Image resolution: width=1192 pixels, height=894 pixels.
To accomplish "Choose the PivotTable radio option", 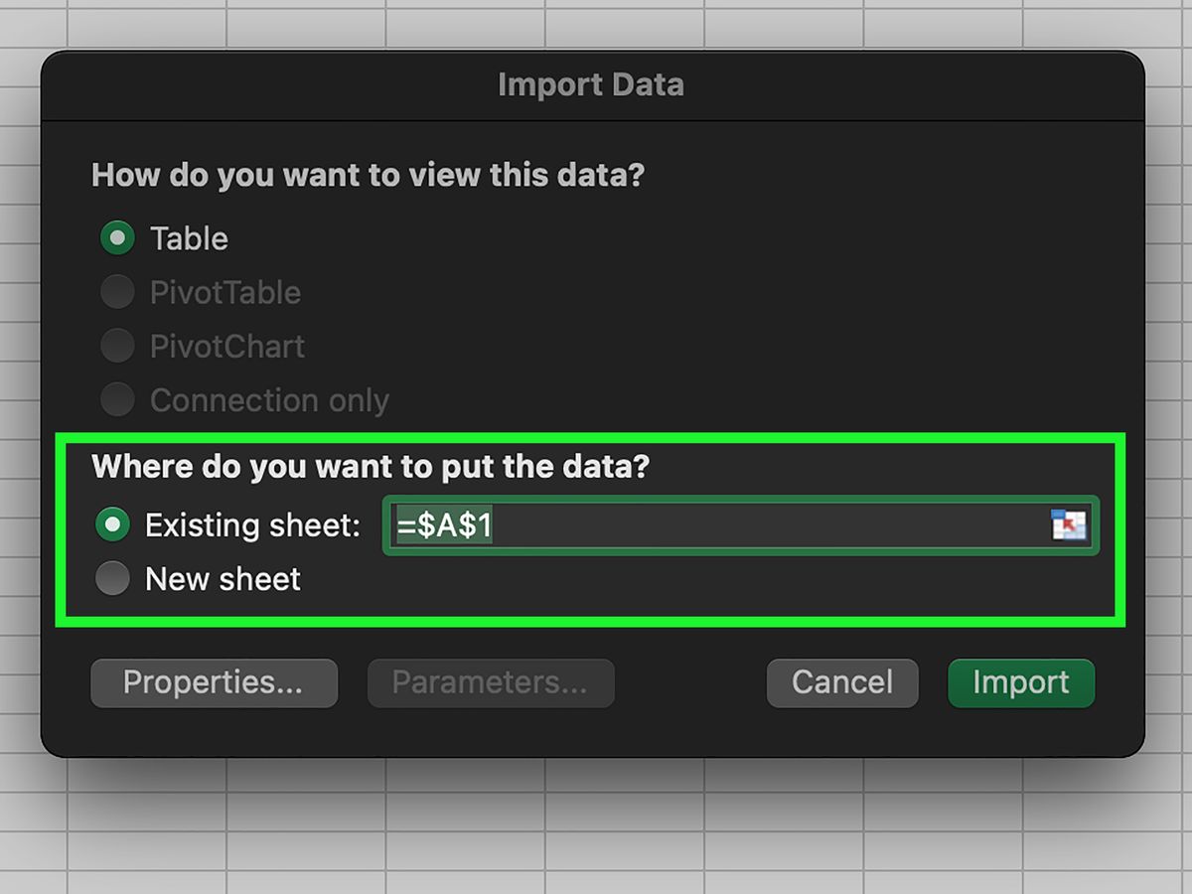I will tap(117, 292).
